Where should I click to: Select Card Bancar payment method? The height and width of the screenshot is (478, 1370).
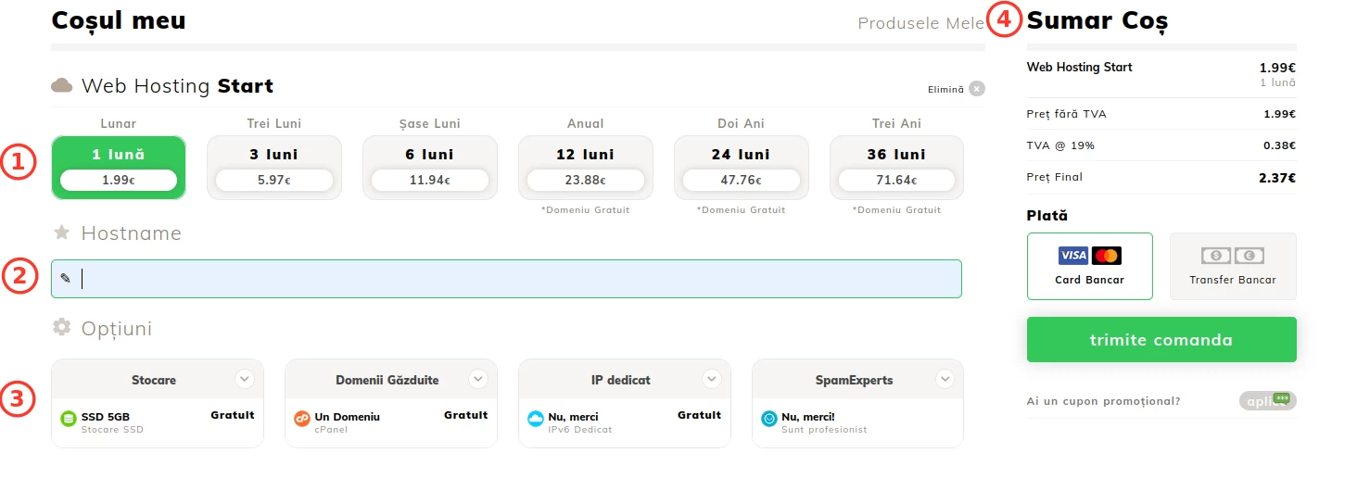click(x=1089, y=266)
